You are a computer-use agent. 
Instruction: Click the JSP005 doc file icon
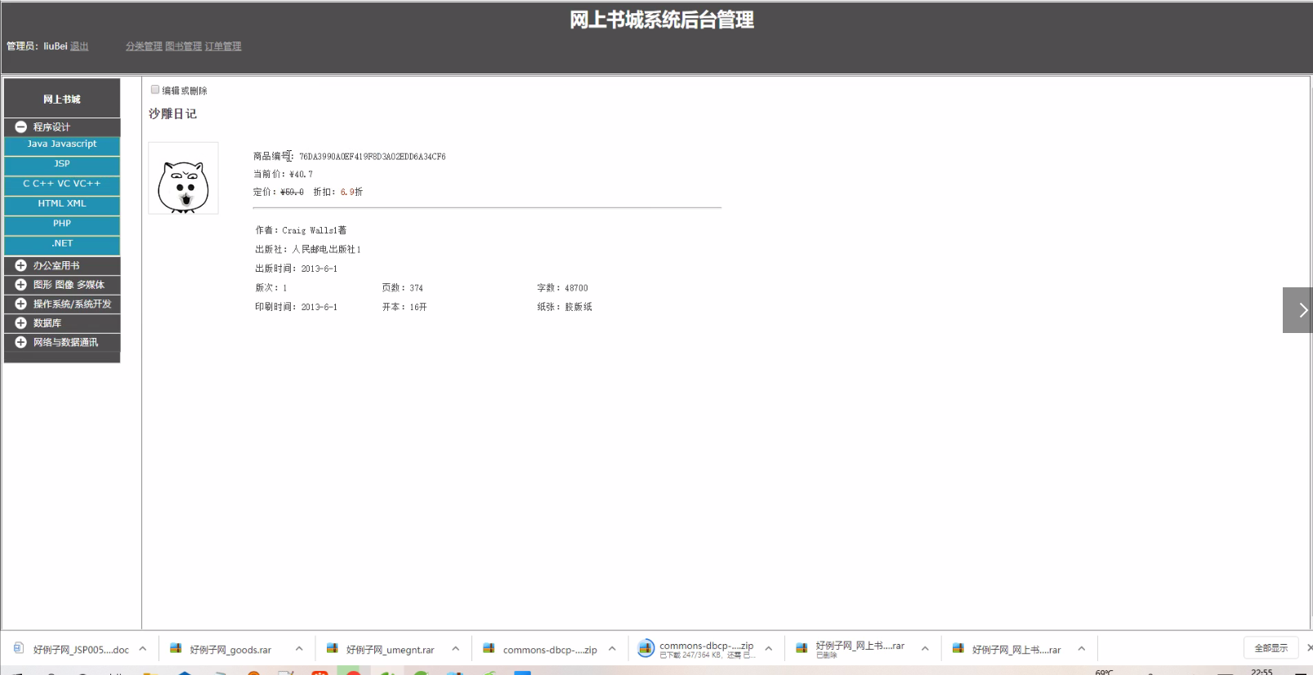pos(19,649)
